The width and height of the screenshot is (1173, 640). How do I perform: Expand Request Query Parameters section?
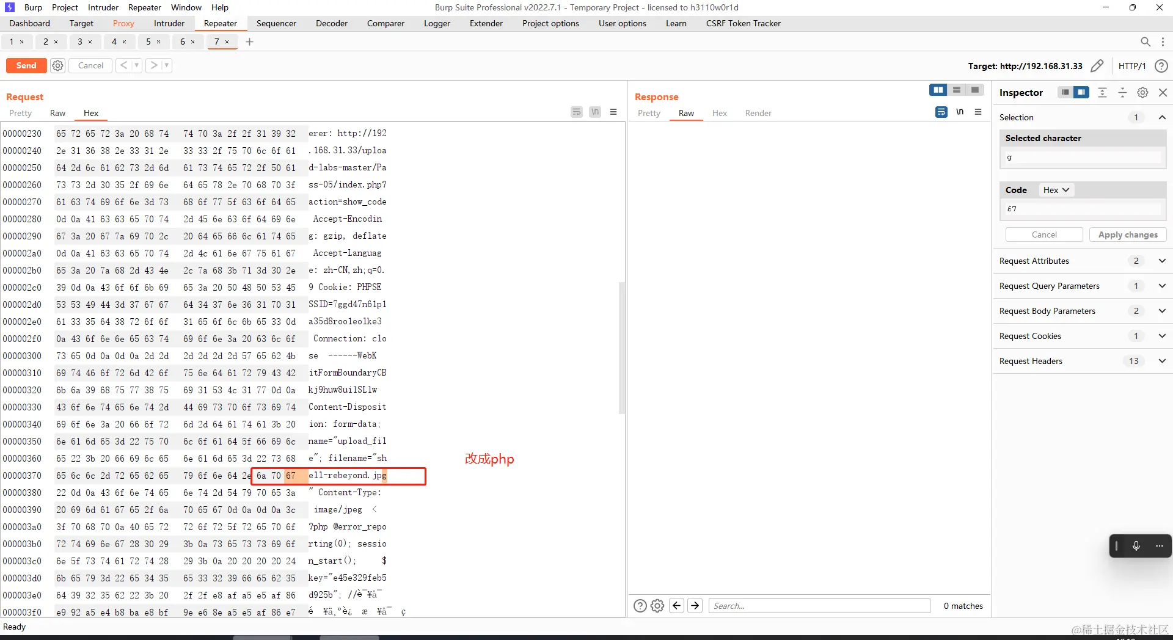point(1162,286)
